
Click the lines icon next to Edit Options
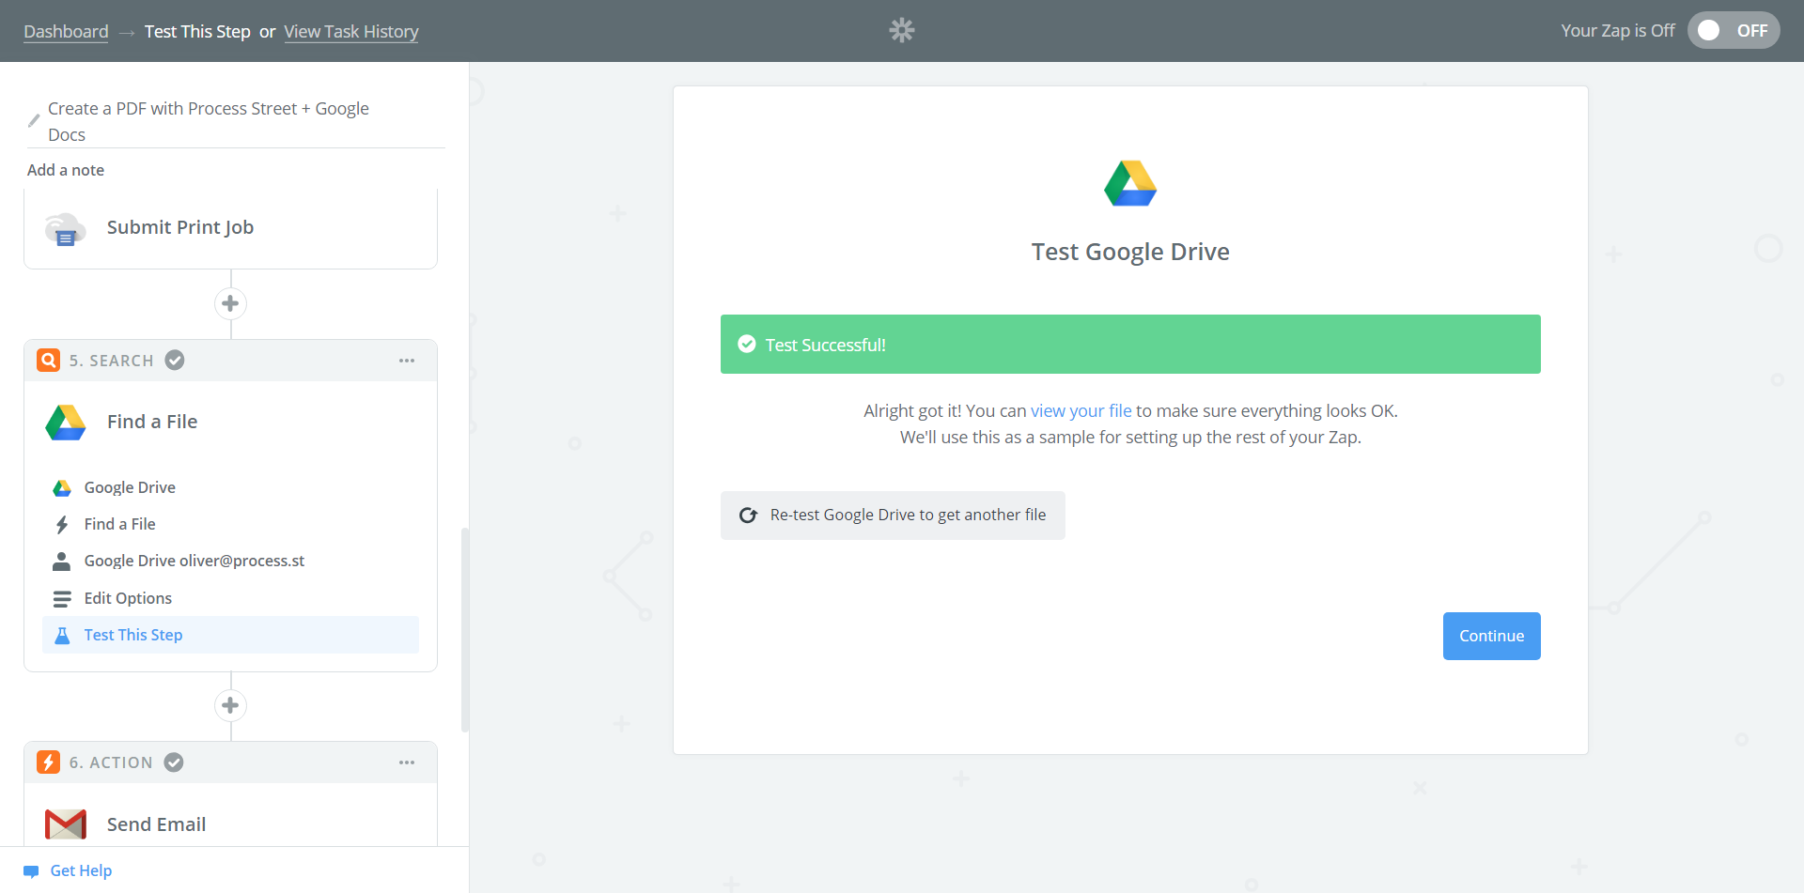[x=62, y=599]
